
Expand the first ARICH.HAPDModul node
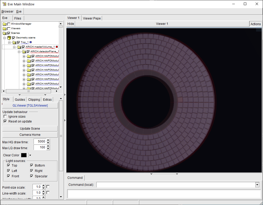(24, 56)
